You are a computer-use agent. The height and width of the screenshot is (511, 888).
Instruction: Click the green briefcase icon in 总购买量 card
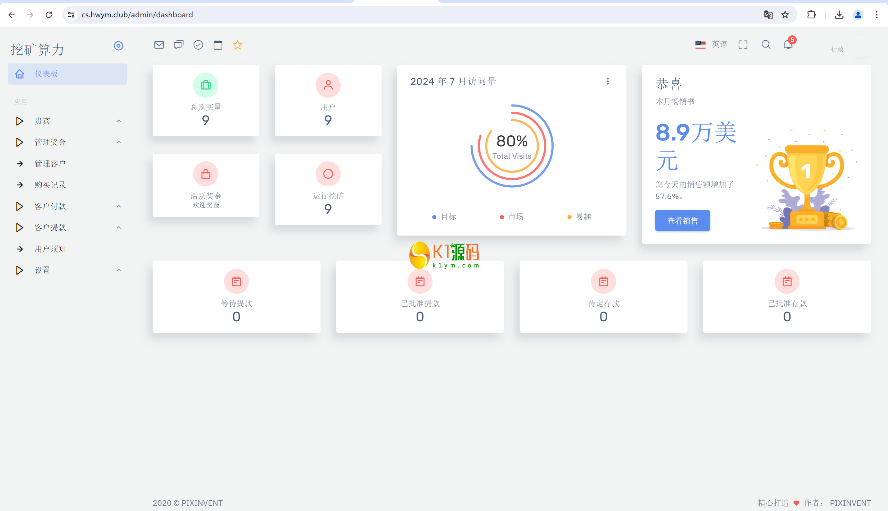click(206, 85)
